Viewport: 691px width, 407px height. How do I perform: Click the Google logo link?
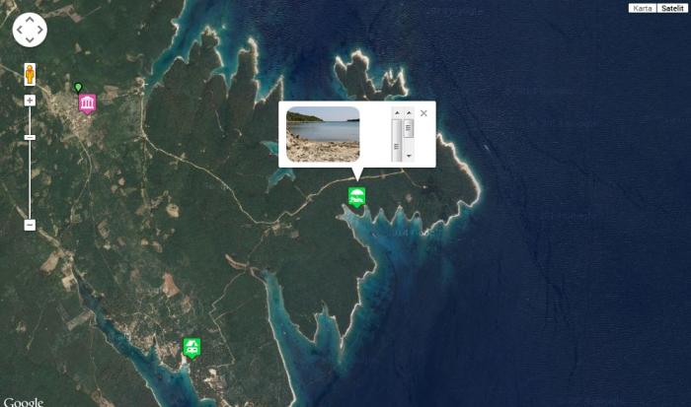24,402
